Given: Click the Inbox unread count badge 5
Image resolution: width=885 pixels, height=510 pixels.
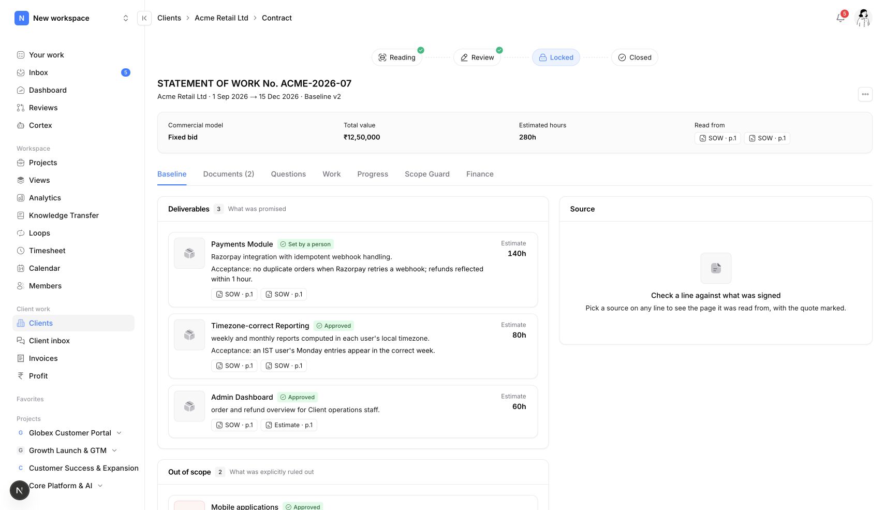Looking at the screenshot, I should (125, 72).
